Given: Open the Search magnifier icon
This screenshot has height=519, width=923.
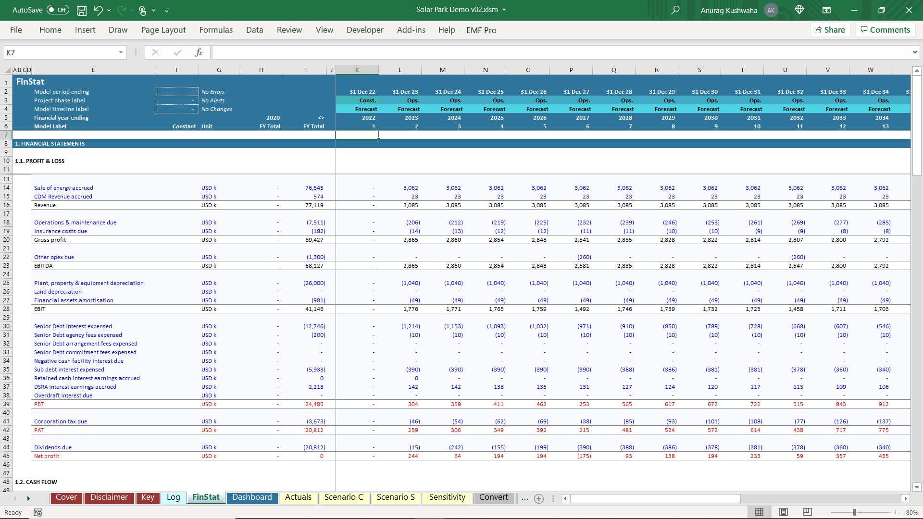Looking at the screenshot, I should 675,10.
